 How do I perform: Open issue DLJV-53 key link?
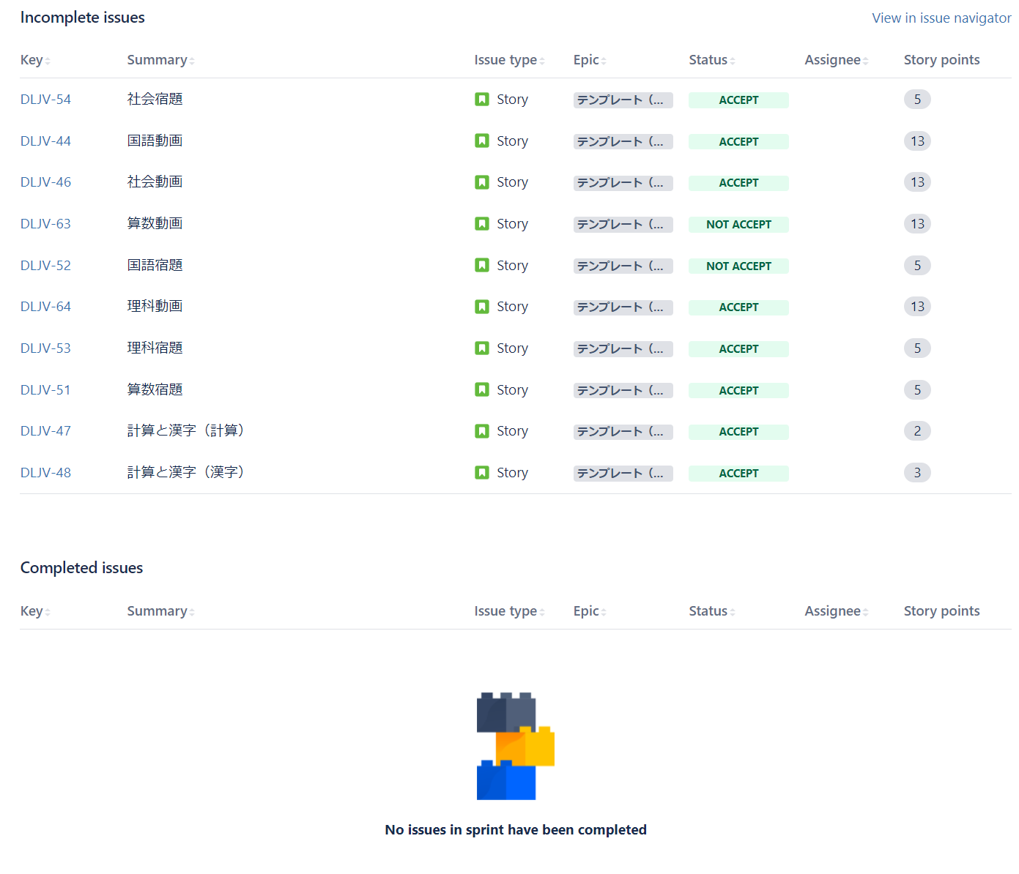tap(45, 348)
